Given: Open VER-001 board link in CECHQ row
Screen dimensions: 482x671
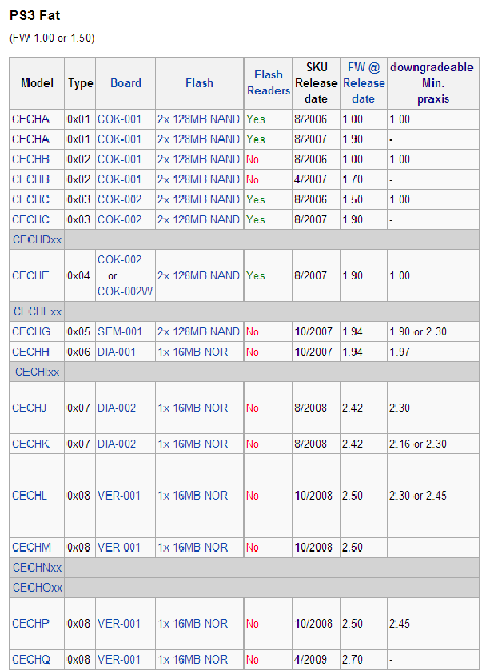Looking at the screenshot, I should tap(119, 660).
